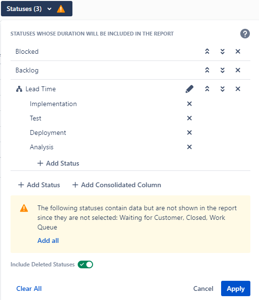Move Blocked status down
Screen dimensions: 259x300
[x=223, y=51]
